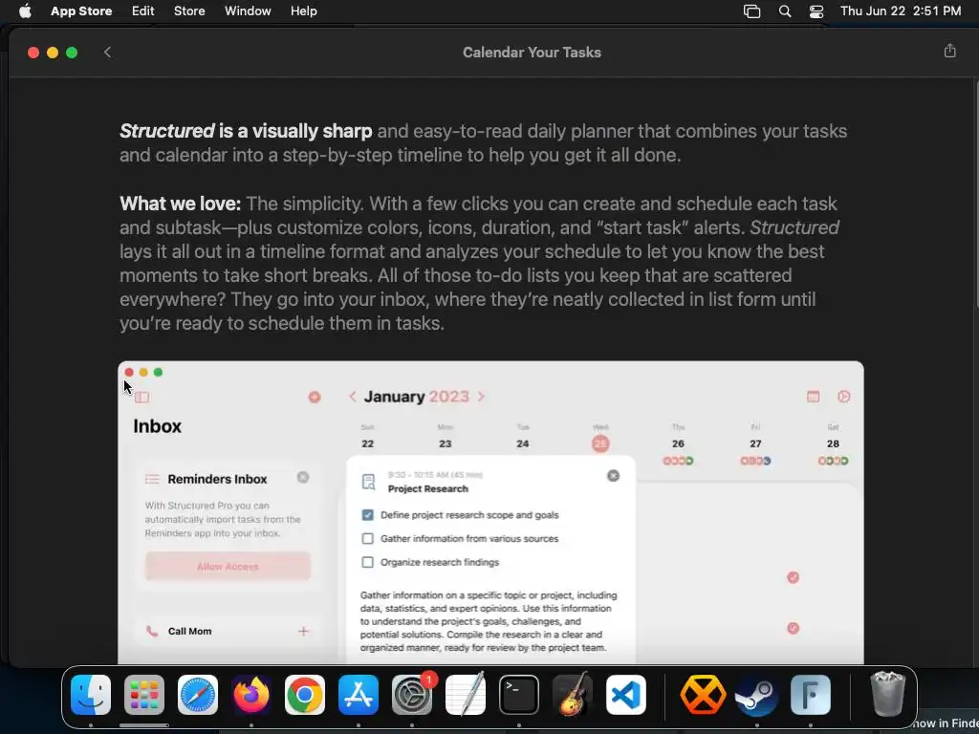Open the Edit menu
Image resolution: width=979 pixels, height=734 pixels.
point(143,11)
